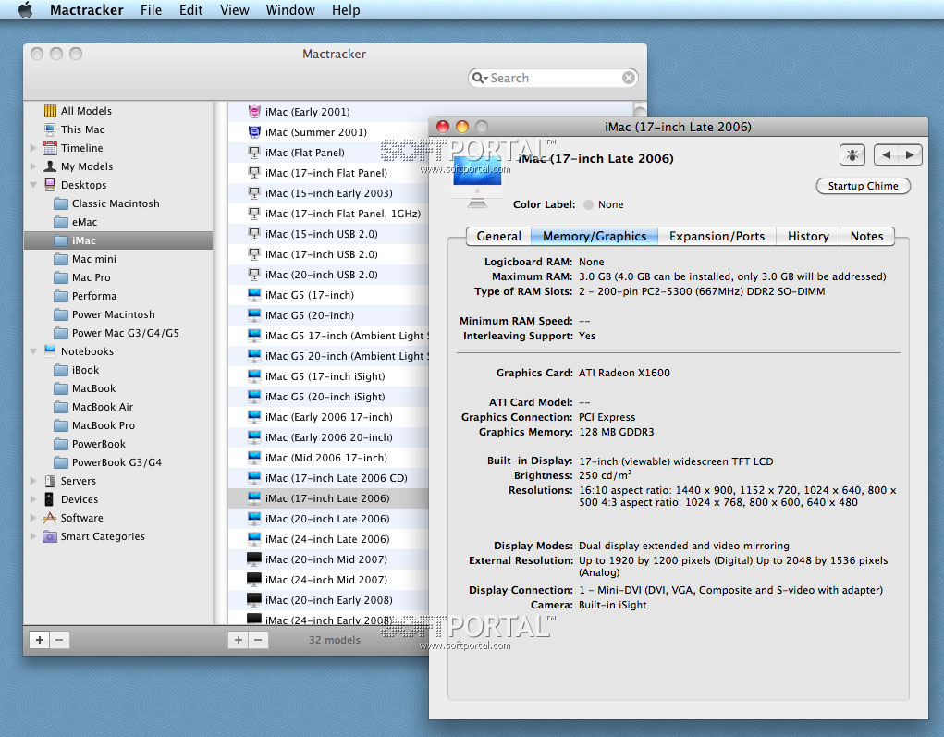Collapse the Desktops category triangle
Image resolution: width=944 pixels, height=737 pixels.
click(x=34, y=185)
